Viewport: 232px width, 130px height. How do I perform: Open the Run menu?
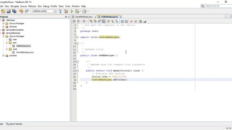tap(40, 6)
